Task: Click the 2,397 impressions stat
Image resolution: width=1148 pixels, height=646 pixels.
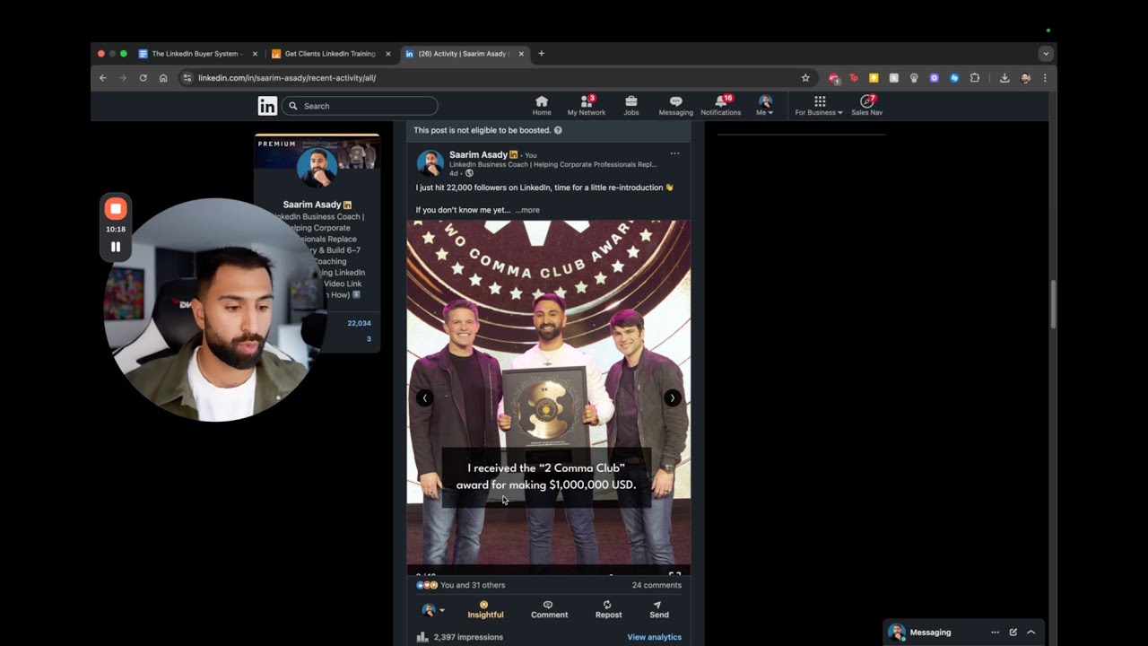Action: point(467,637)
